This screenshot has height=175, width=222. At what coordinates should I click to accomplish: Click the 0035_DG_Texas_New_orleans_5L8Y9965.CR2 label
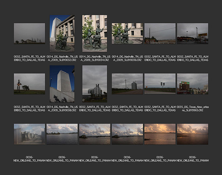[192, 108]
